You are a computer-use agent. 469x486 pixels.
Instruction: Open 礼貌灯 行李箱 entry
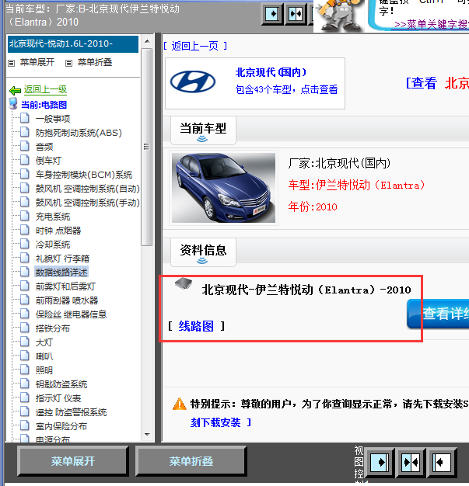click(x=62, y=259)
